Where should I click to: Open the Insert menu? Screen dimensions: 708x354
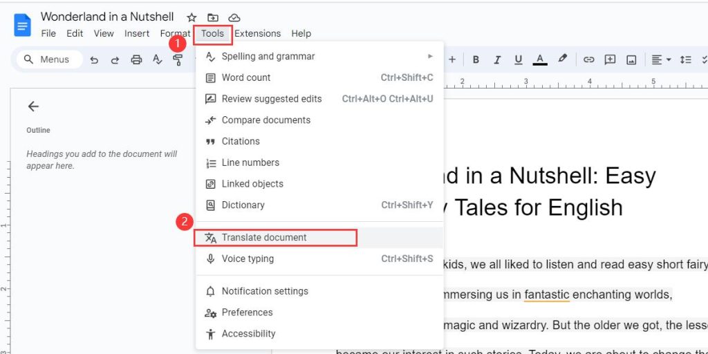click(137, 33)
